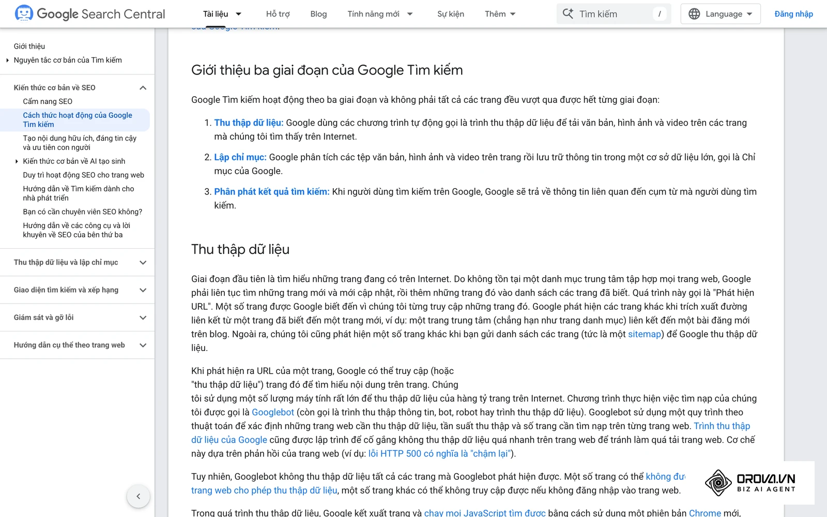Click the heading Giới thiệu ba giai đoạn của Google Tìm kiếm
827x517 pixels.
[x=327, y=70]
